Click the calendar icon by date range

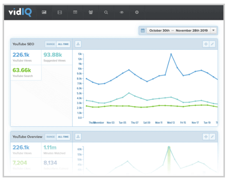pos(143,31)
